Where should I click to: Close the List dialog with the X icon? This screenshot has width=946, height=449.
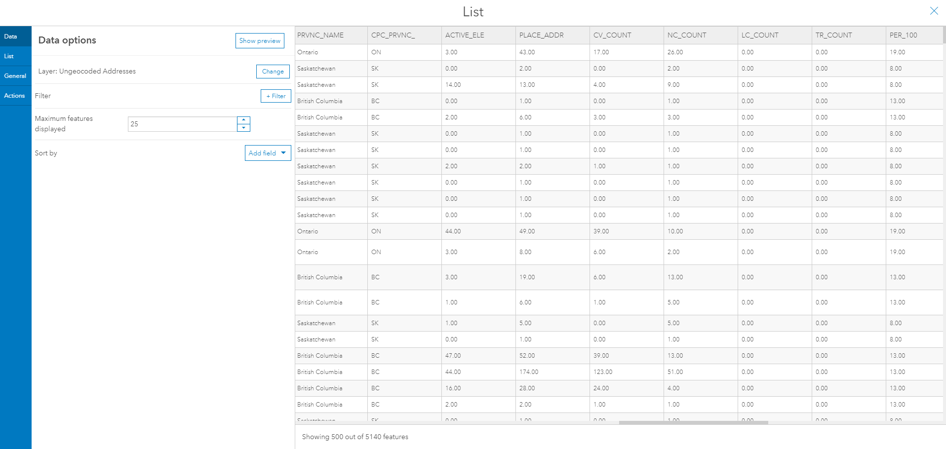coord(934,11)
